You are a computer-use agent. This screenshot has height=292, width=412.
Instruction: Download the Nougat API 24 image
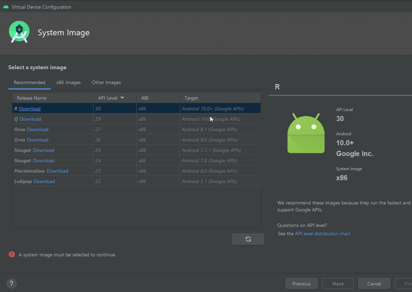pos(43,161)
